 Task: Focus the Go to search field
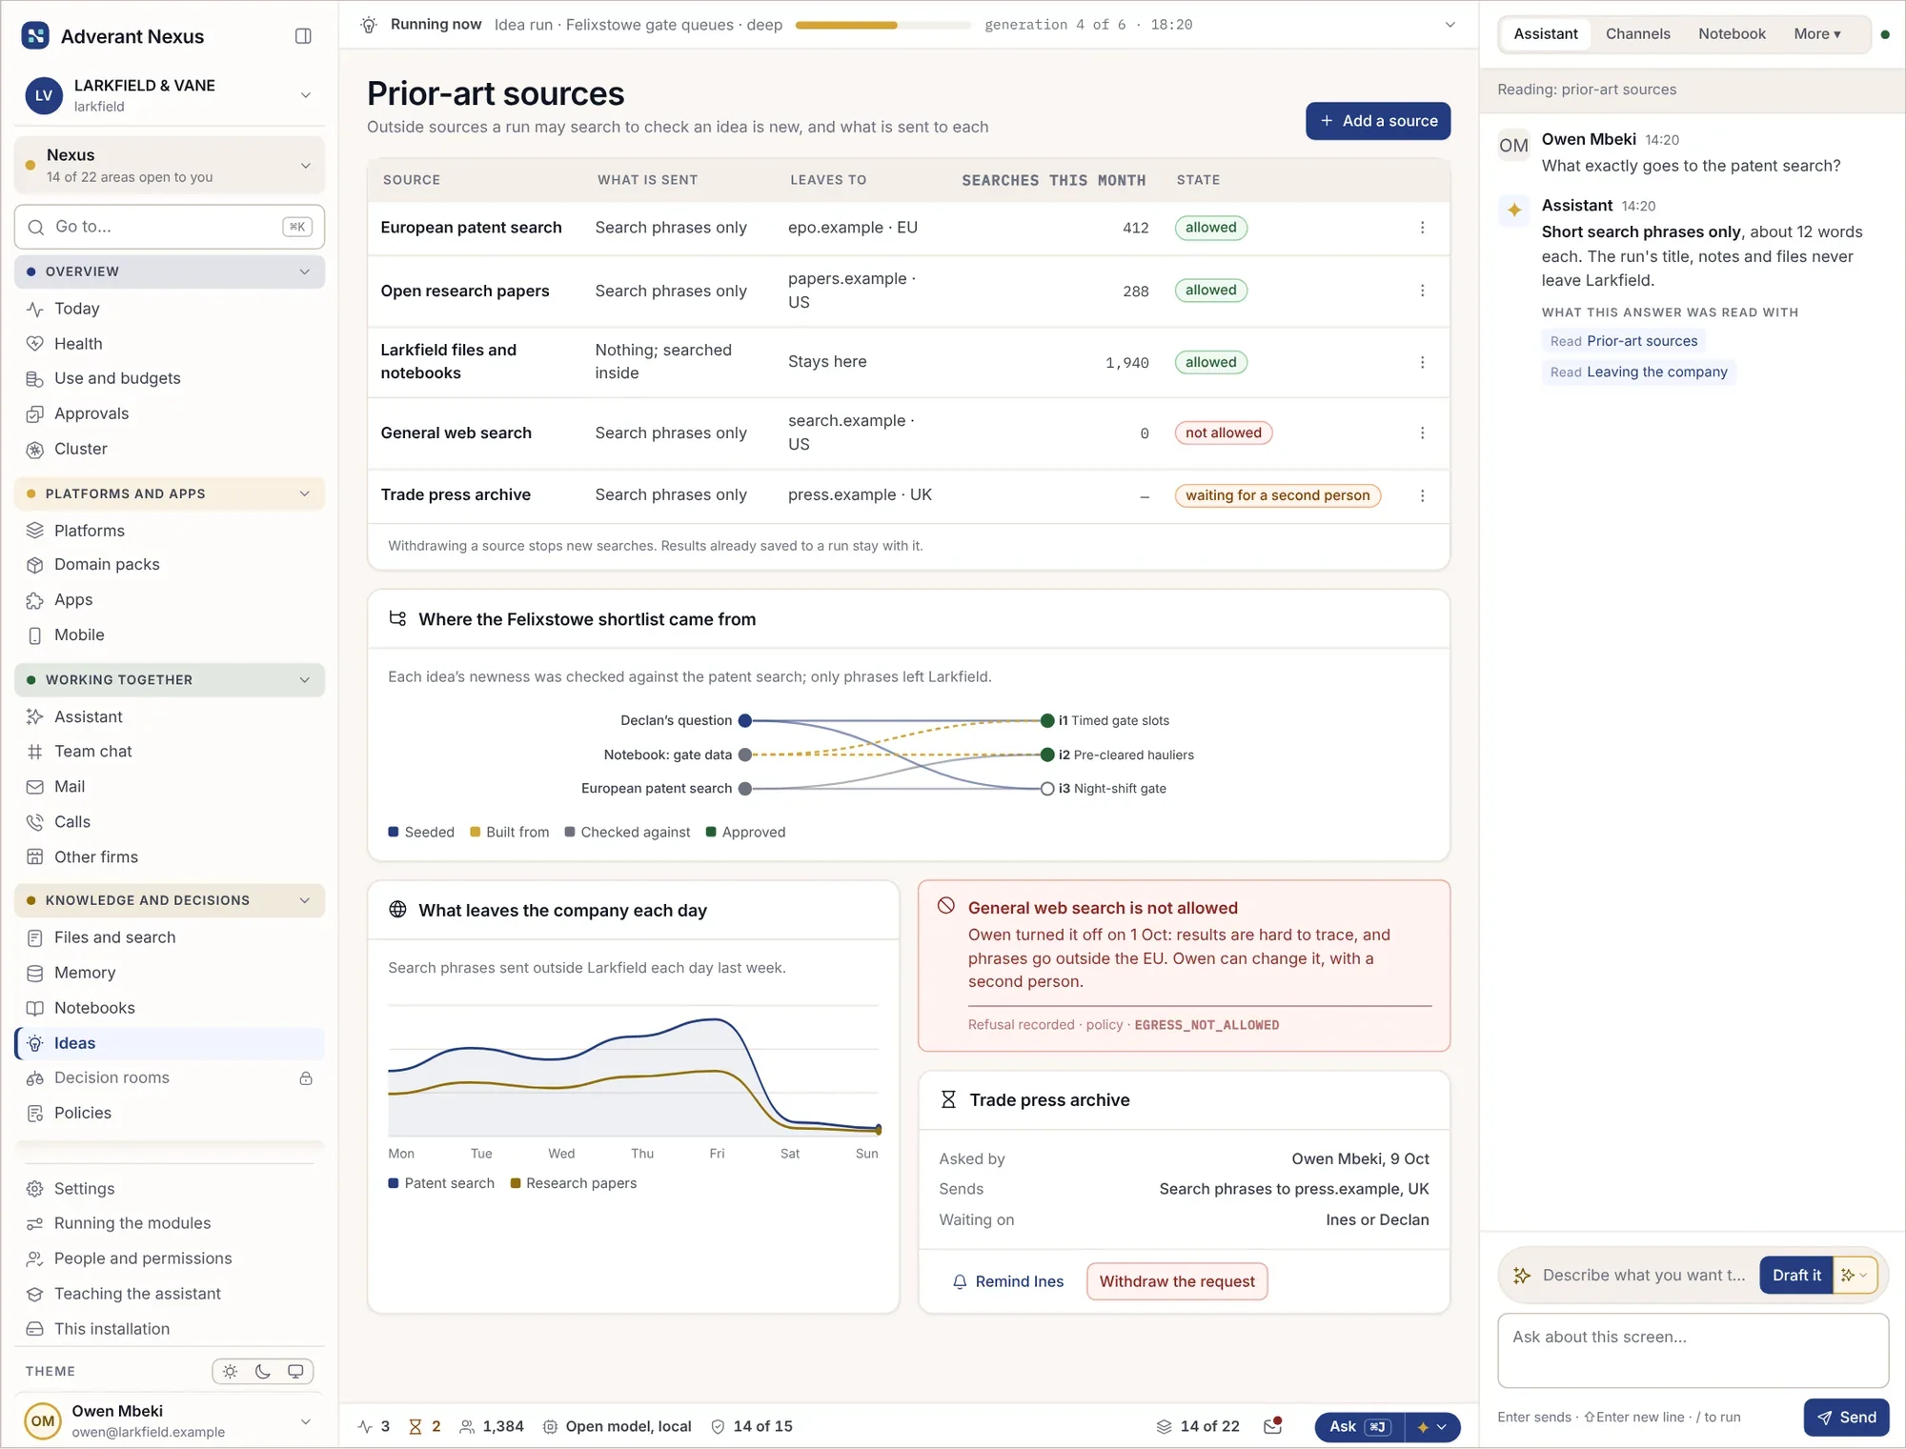click(170, 228)
